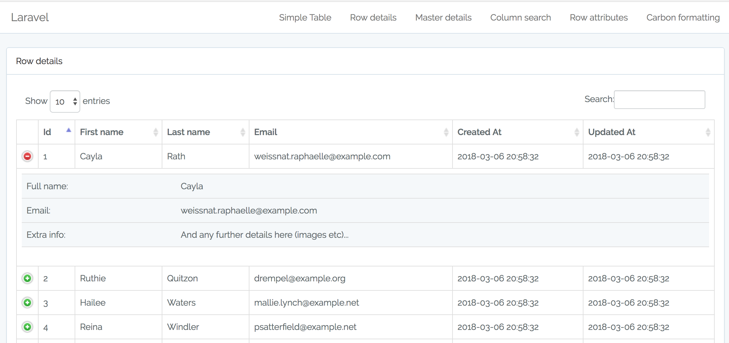Collapse details for row 1 Cayla

pyautogui.click(x=27, y=156)
